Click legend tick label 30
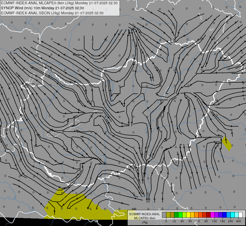 [x=182, y=221]
